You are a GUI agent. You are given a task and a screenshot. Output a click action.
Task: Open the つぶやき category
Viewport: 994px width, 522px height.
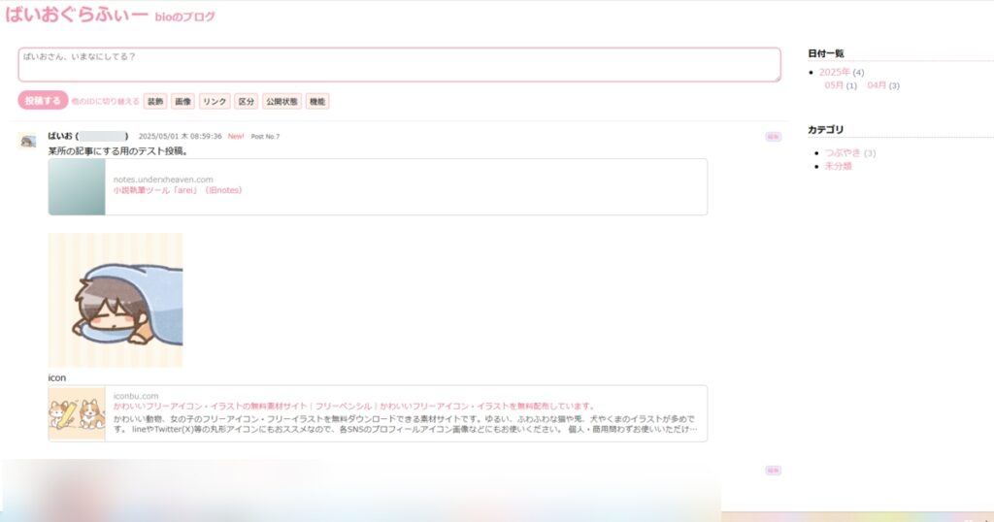(x=843, y=152)
